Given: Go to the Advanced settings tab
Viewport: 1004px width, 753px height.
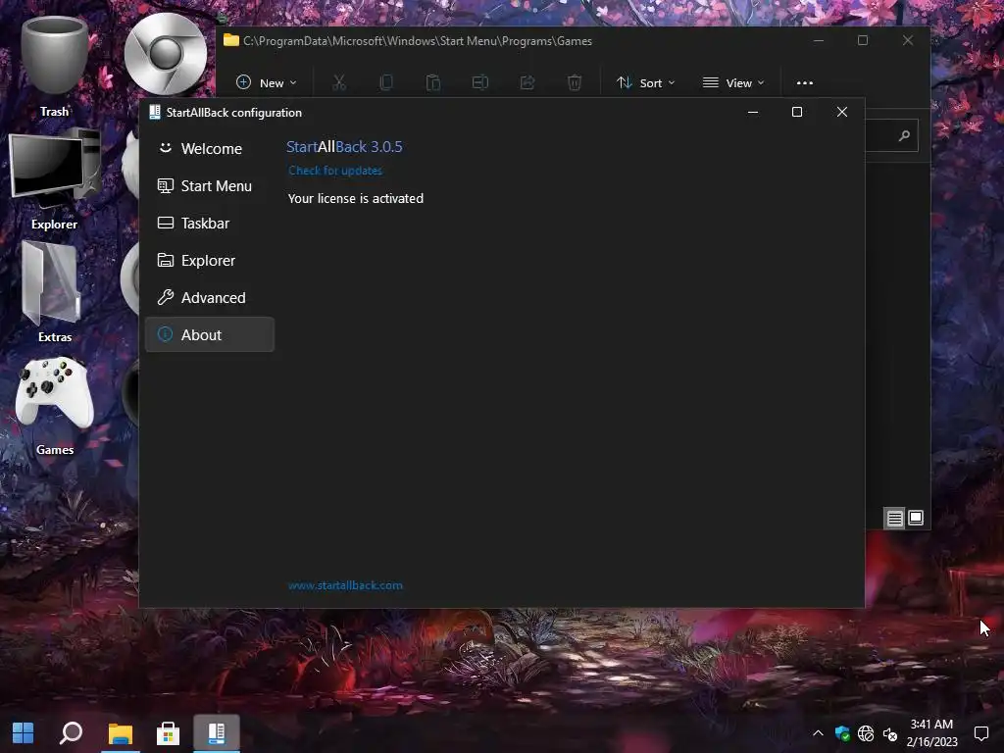Looking at the screenshot, I should [210, 297].
